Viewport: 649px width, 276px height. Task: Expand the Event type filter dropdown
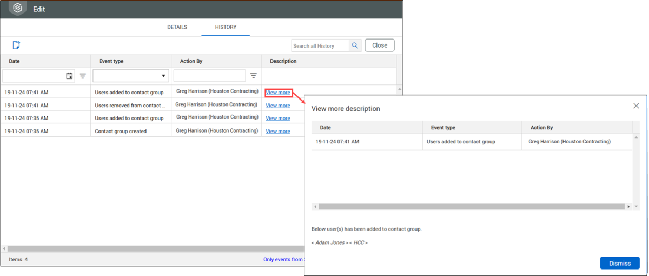(x=163, y=76)
